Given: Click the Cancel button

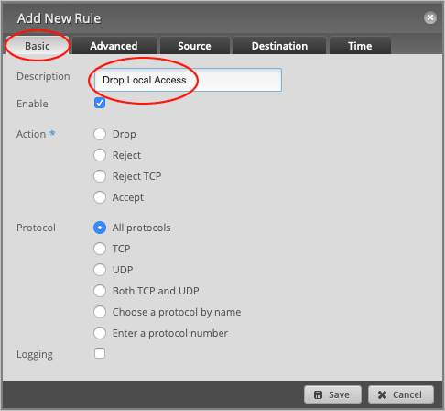Looking at the screenshot, I should [401, 394].
